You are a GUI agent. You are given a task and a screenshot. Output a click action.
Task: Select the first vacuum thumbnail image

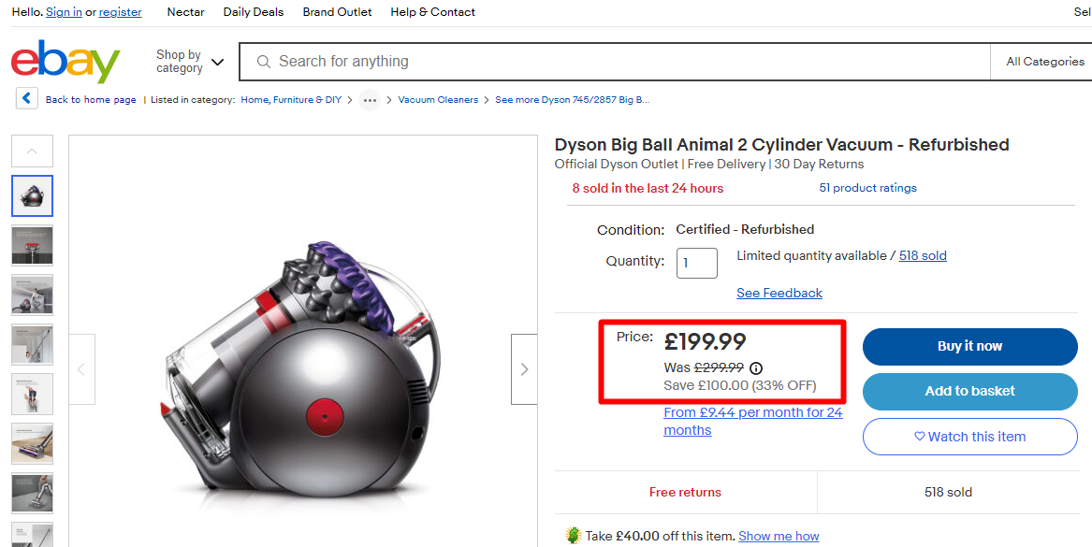tap(32, 195)
